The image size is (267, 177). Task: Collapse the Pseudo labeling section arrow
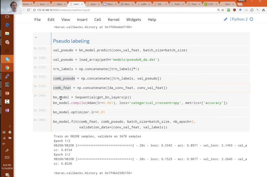[36, 38]
